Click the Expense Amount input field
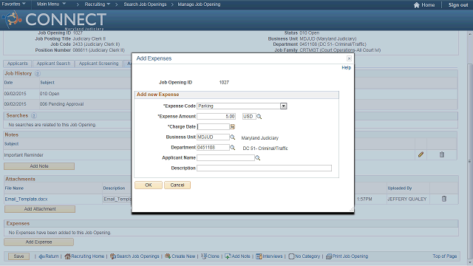Screen dimensions: 473x266 coord(217,117)
